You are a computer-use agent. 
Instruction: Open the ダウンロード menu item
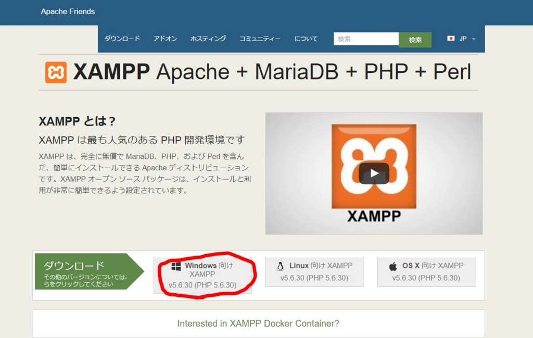122,39
